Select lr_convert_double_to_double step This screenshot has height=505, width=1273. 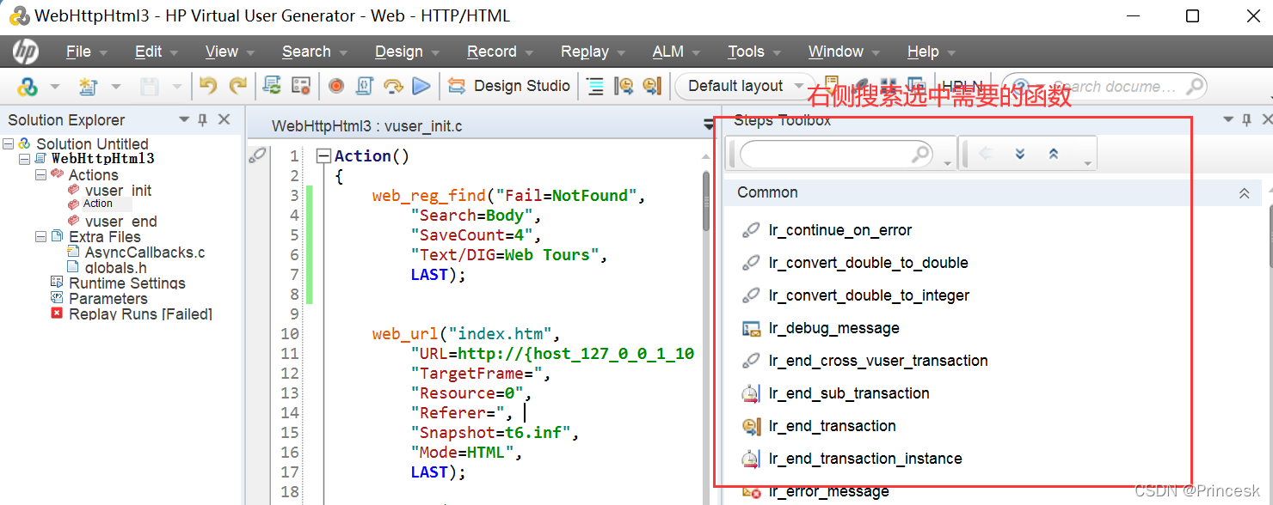[869, 263]
